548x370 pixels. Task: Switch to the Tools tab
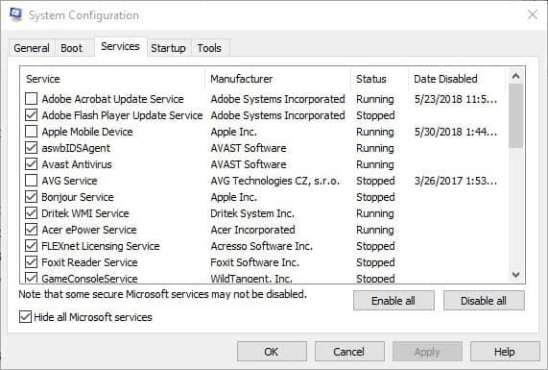click(209, 48)
